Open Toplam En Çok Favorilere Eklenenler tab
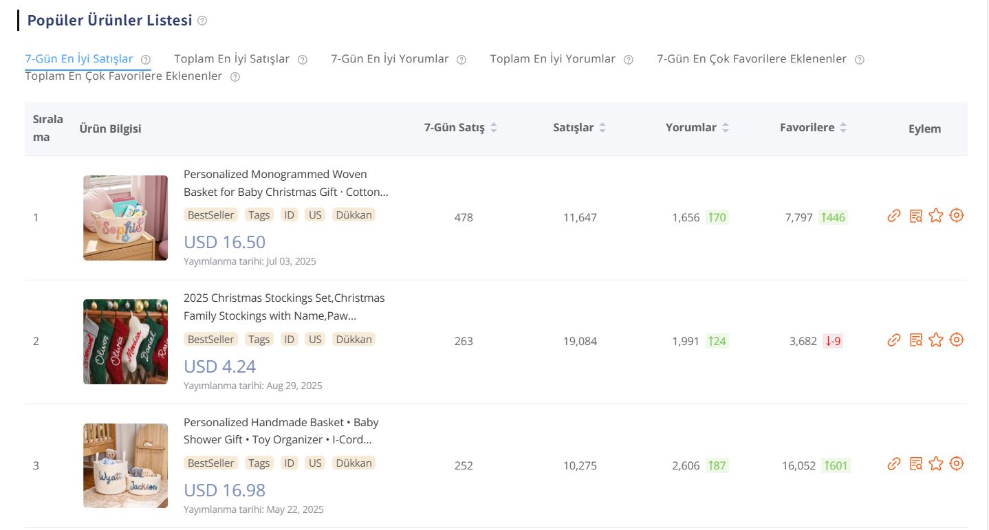The height and width of the screenshot is (530, 989). point(122,76)
